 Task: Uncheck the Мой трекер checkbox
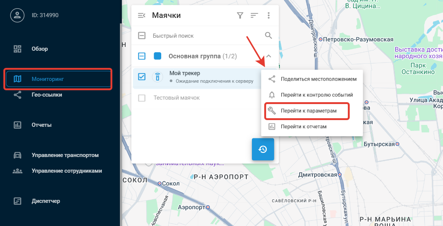tap(142, 77)
